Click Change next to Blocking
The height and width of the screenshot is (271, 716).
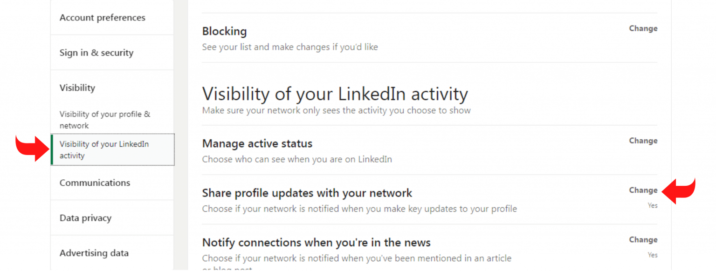(x=643, y=28)
